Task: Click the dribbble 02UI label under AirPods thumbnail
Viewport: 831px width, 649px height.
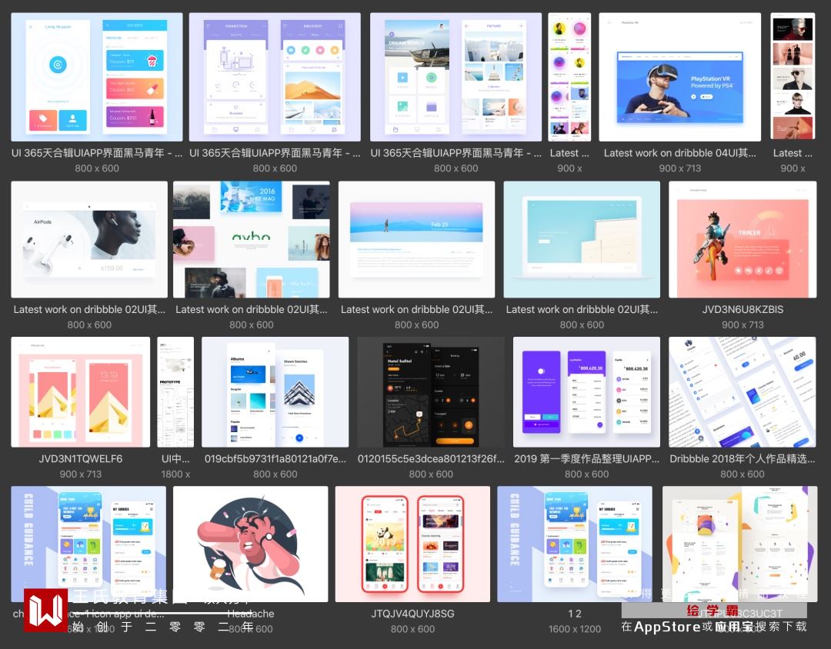Action: (x=89, y=309)
